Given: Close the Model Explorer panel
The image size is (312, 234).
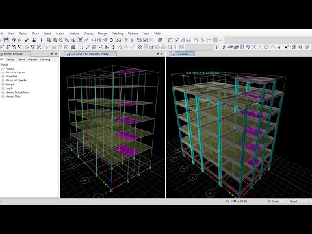Looking at the screenshot, I should pos(56,54).
